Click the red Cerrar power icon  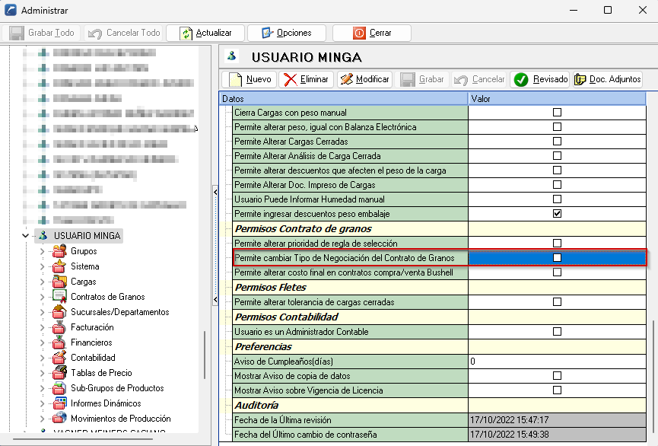pos(359,33)
